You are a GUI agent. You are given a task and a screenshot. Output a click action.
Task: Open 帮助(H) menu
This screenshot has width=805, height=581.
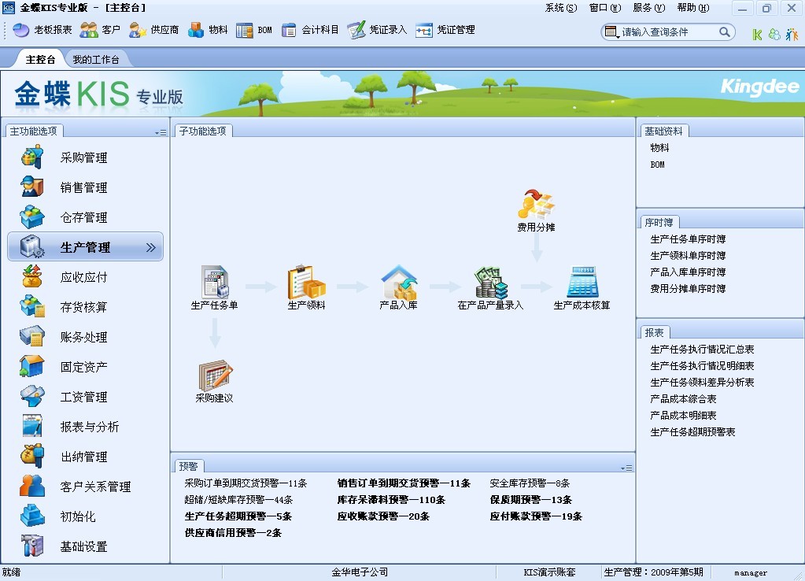[x=693, y=8]
